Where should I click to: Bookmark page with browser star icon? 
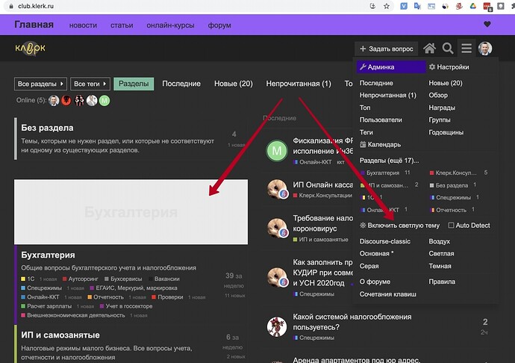(x=387, y=6)
